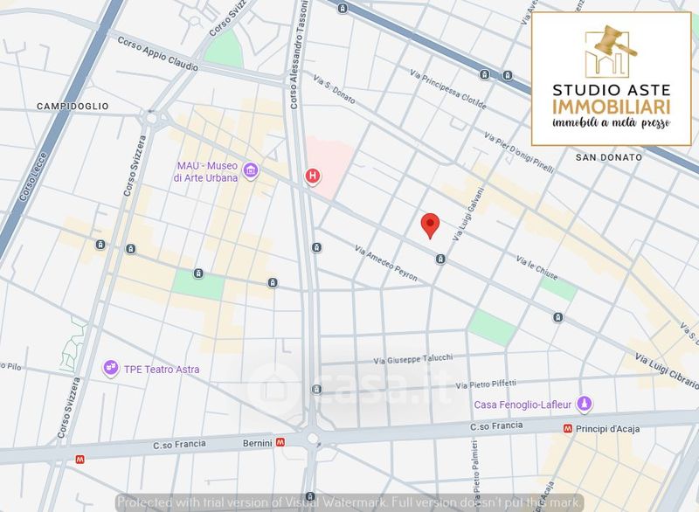Open the Principi d'Acaja metro icon
The image size is (699, 512).
pyautogui.click(x=568, y=428)
